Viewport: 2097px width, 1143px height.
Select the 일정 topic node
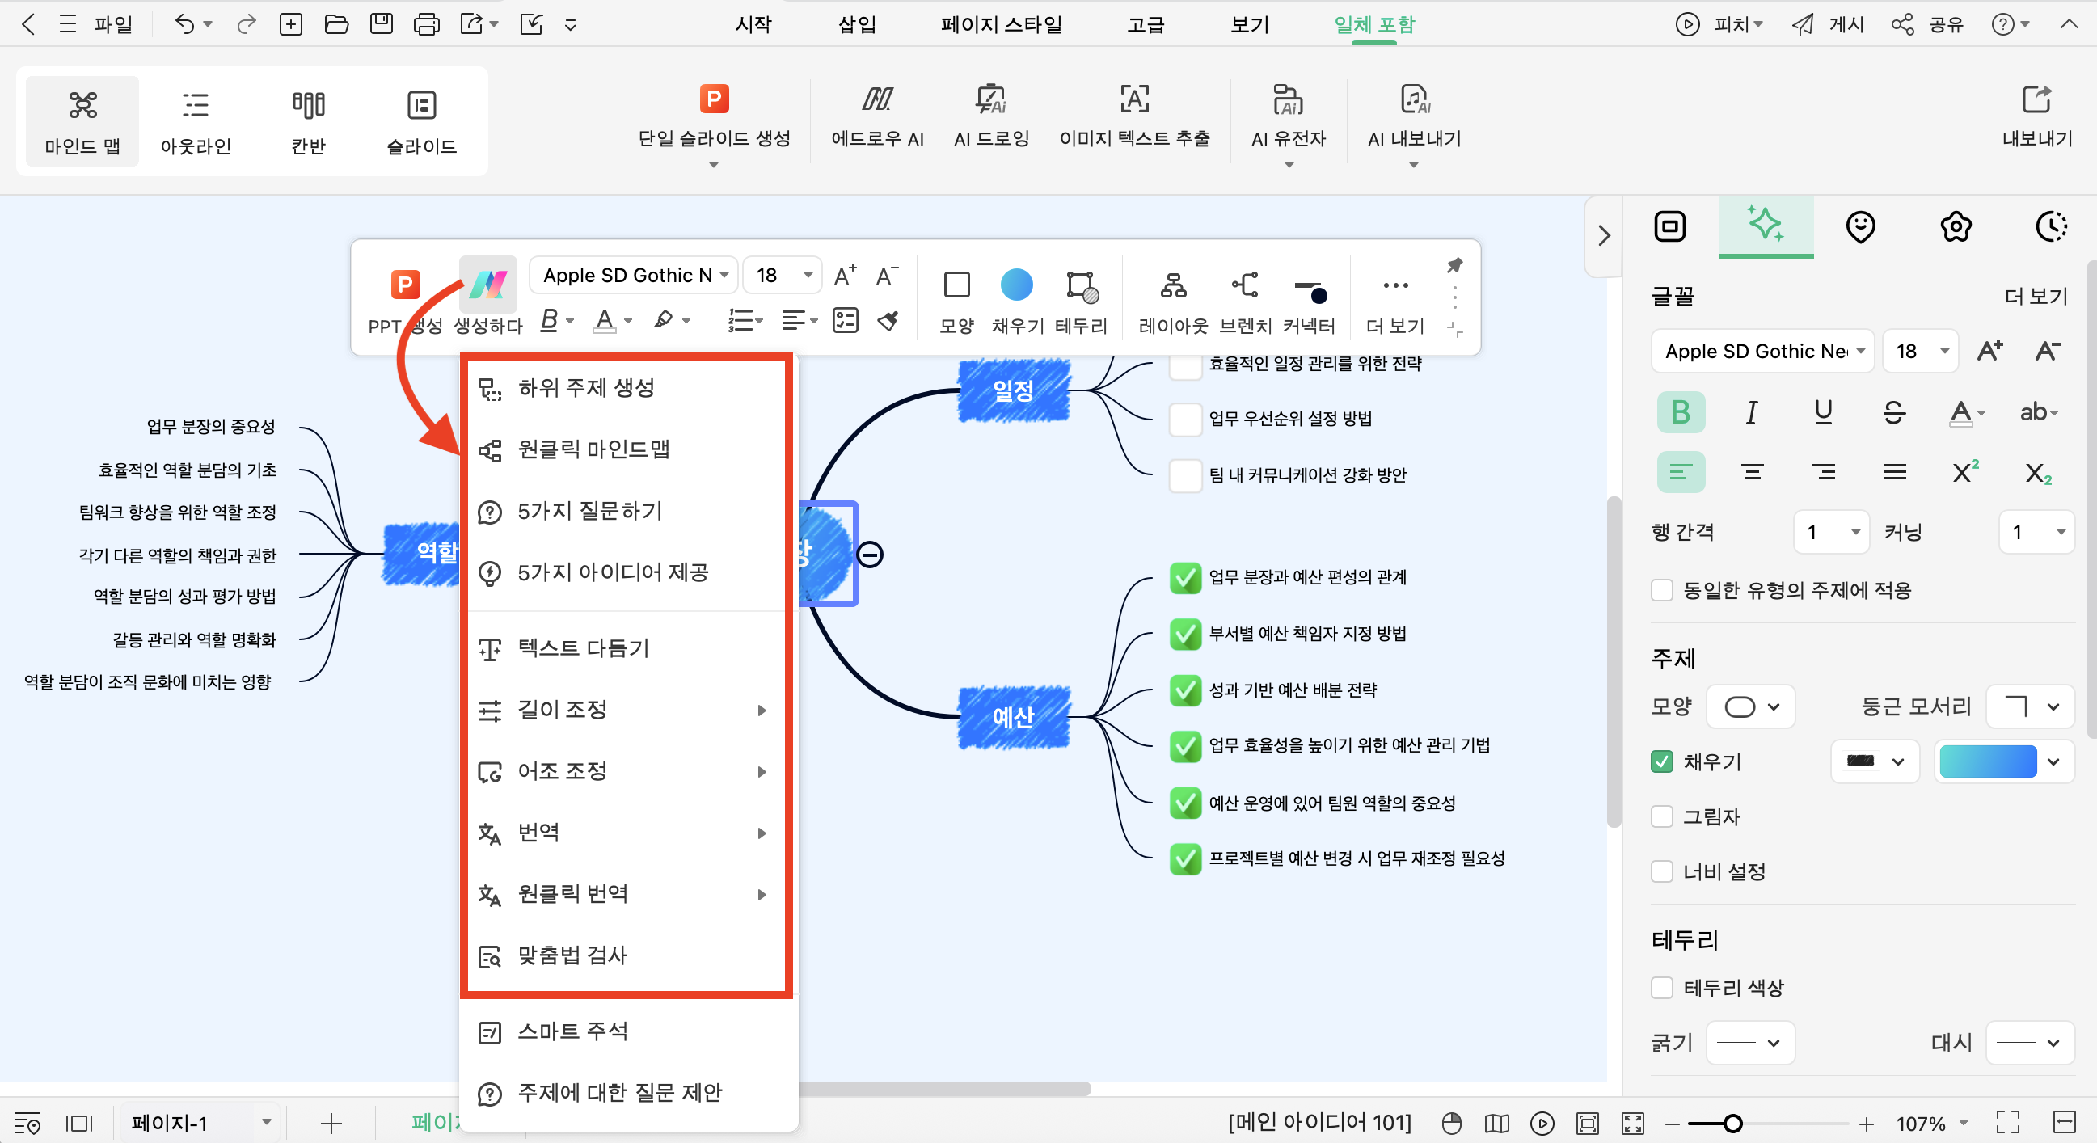[x=1014, y=391]
